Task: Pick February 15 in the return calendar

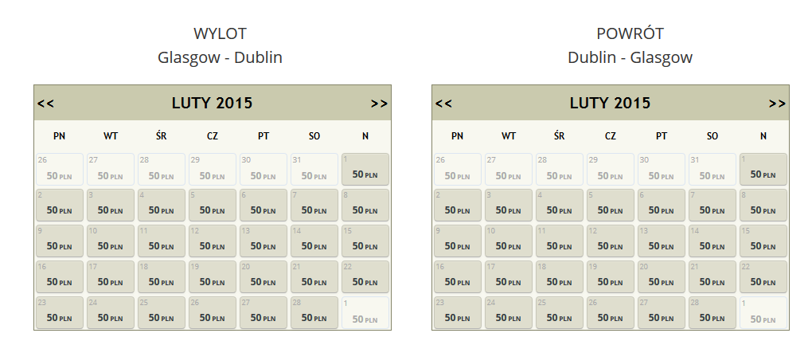Action: pyautogui.click(x=763, y=241)
